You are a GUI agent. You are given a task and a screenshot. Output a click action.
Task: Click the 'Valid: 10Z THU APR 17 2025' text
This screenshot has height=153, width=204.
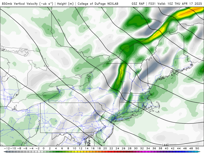point(180,4)
